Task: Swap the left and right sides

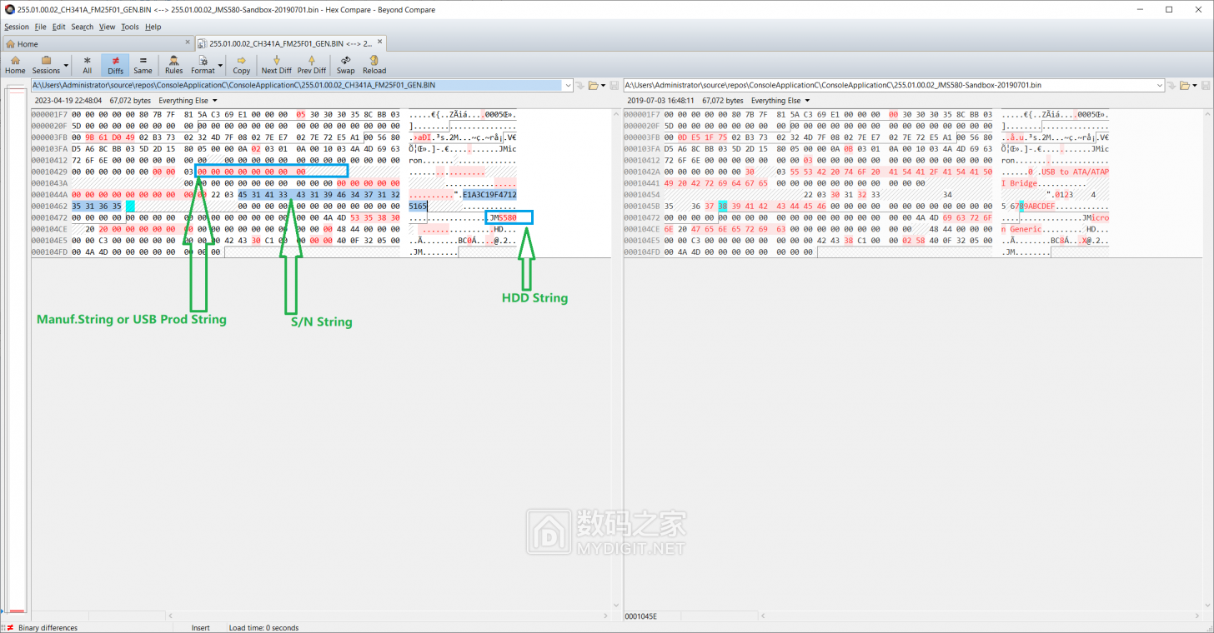Action: click(345, 64)
